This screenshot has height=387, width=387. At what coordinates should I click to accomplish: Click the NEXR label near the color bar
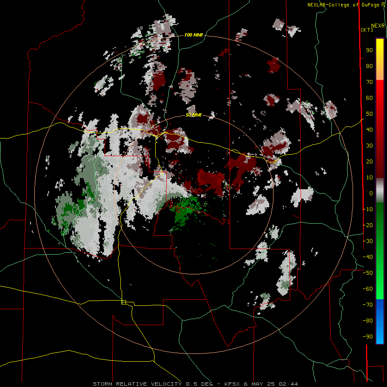(x=378, y=26)
